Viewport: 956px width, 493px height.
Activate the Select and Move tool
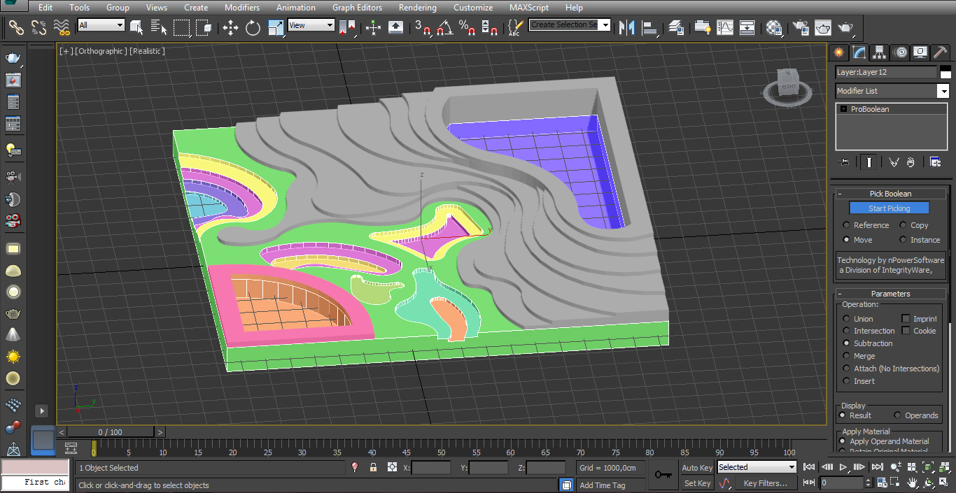(x=230, y=27)
